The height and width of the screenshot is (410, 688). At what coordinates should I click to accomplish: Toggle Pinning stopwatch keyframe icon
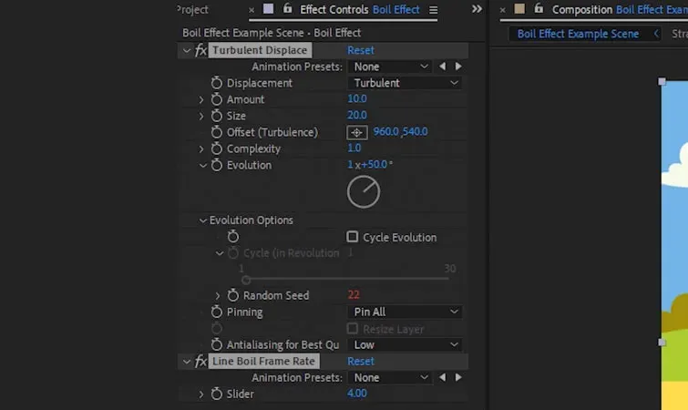coord(216,312)
